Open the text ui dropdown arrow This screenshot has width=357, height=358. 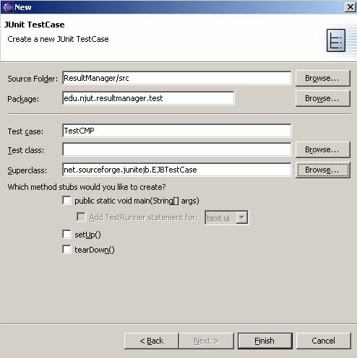pyautogui.click(x=242, y=217)
